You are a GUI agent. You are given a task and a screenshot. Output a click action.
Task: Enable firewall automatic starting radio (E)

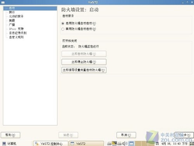coord(63,23)
